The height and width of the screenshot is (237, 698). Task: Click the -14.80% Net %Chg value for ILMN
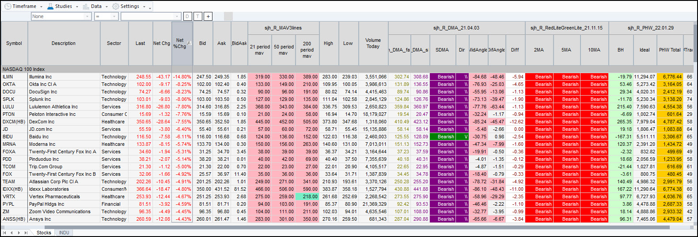(182, 77)
